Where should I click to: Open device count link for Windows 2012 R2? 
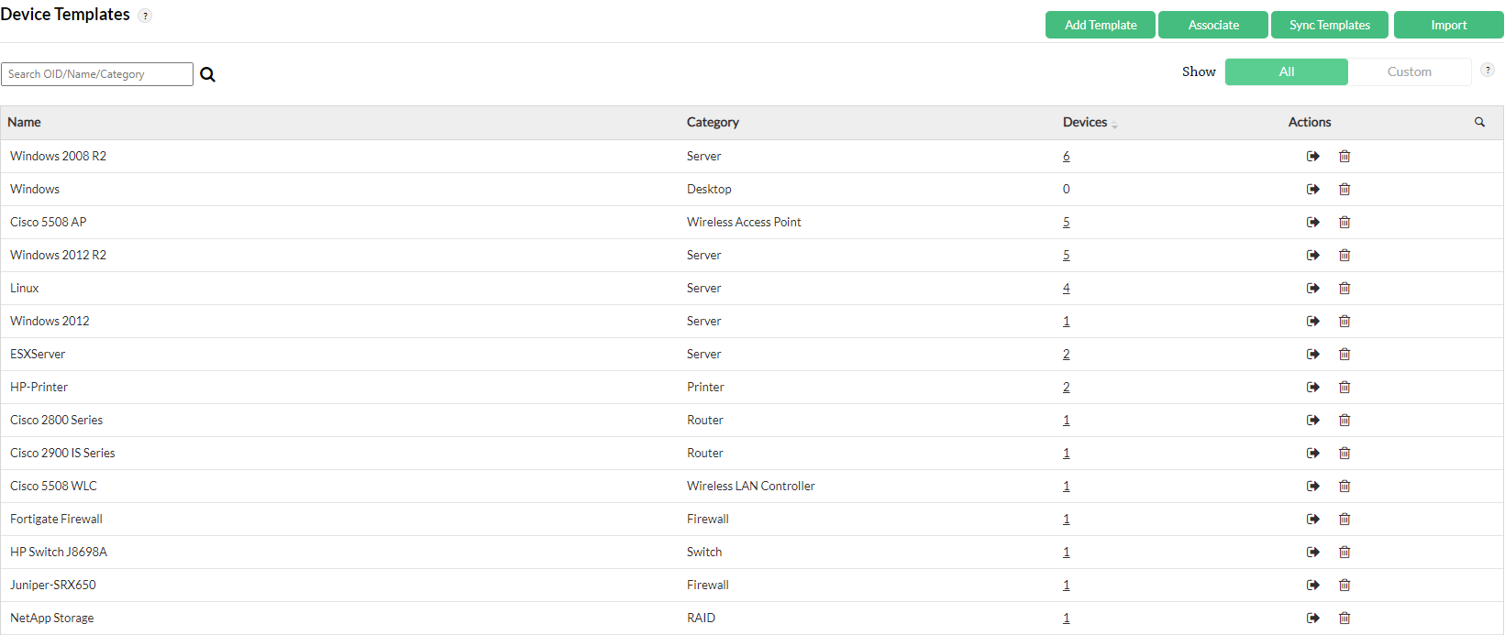tap(1067, 255)
